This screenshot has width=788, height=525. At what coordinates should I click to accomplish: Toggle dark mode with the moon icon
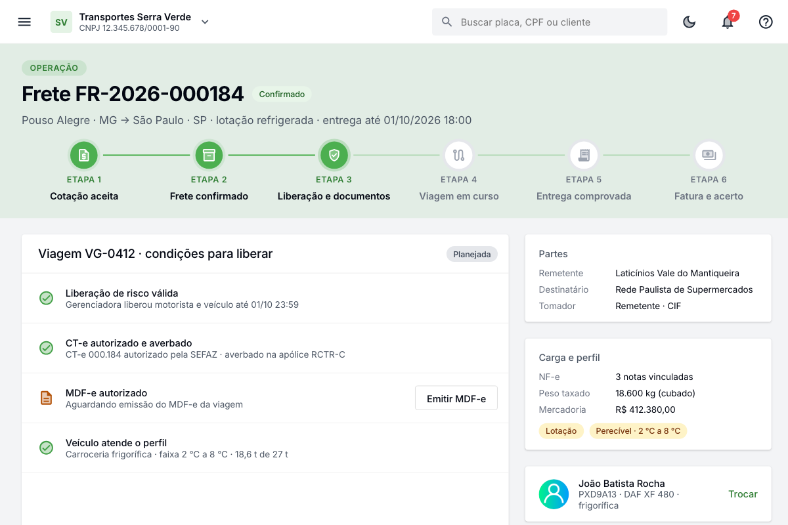point(689,22)
